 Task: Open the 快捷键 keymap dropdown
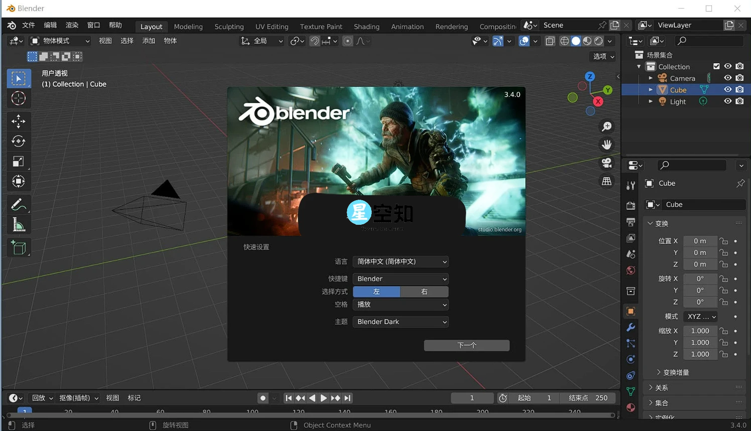pyautogui.click(x=401, y=278)
